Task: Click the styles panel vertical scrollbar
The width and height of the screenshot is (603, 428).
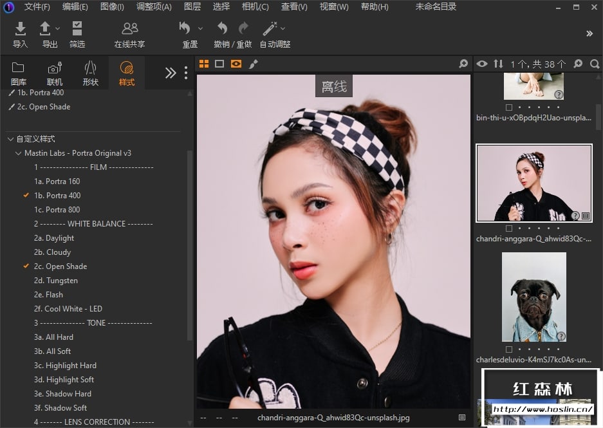Action: coord(190,245)
